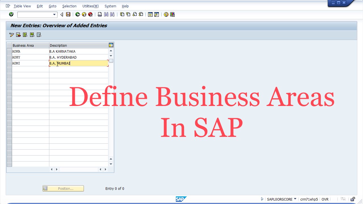The height and width of the screenshot is (204, 363).
Task: Click the Previous Page icon
Action: point(128,14)
